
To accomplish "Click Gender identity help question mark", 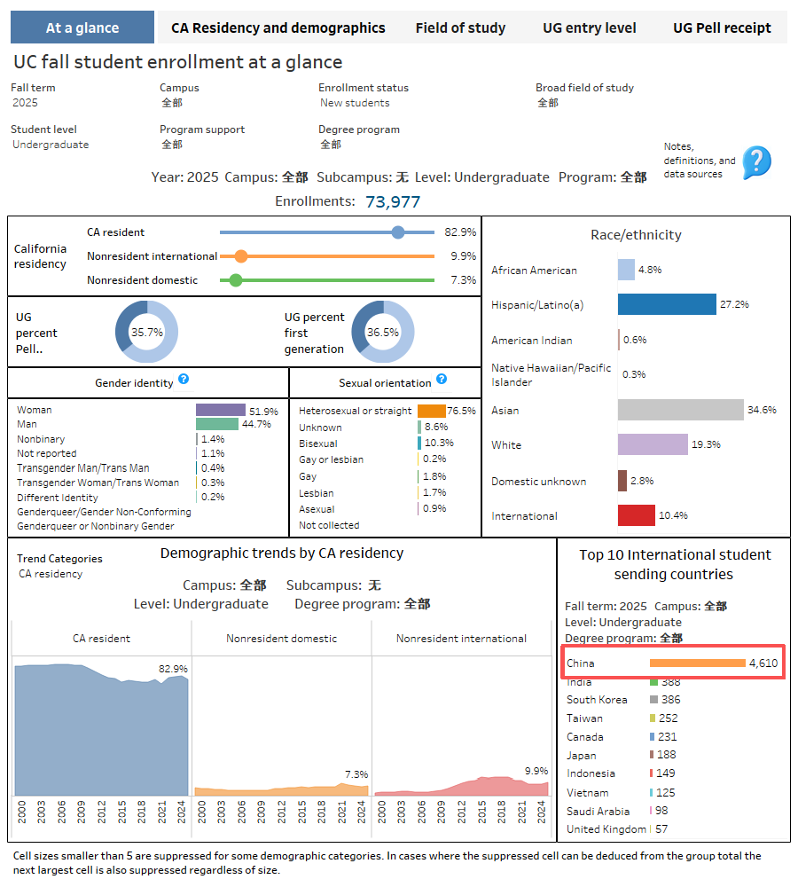I will click(184, 380).
